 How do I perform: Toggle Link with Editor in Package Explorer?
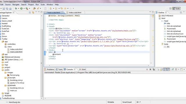(33, 12)
